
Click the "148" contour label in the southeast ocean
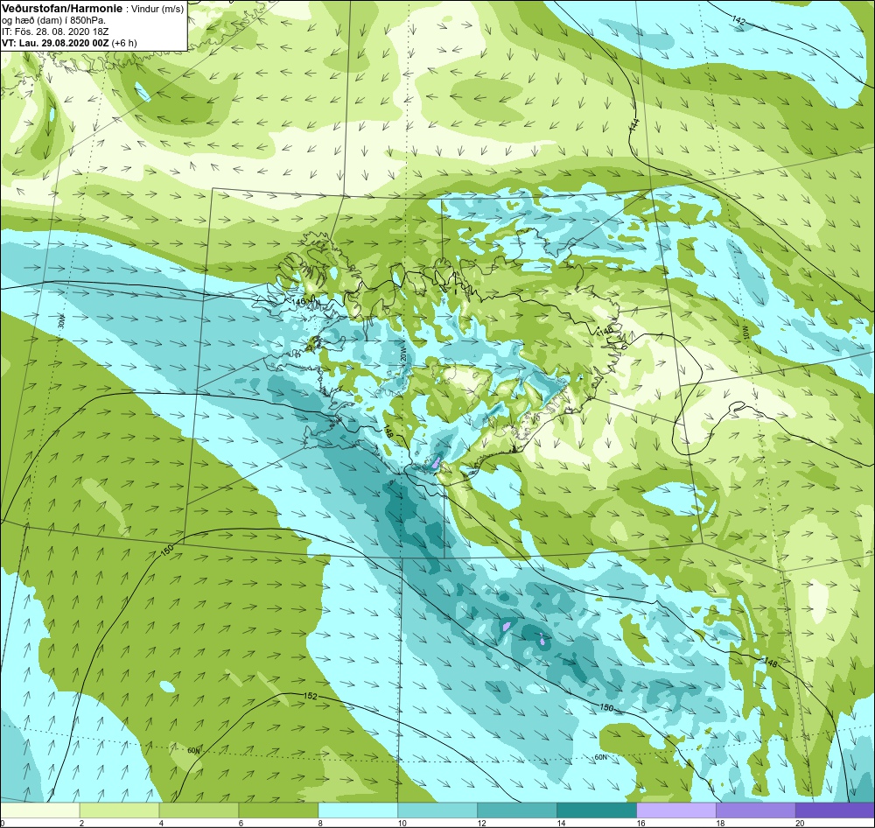pos(771,663)
